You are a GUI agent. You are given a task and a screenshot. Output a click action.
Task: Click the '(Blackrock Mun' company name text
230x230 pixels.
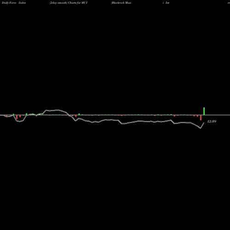pyautogui.click(x=121, y=3)
